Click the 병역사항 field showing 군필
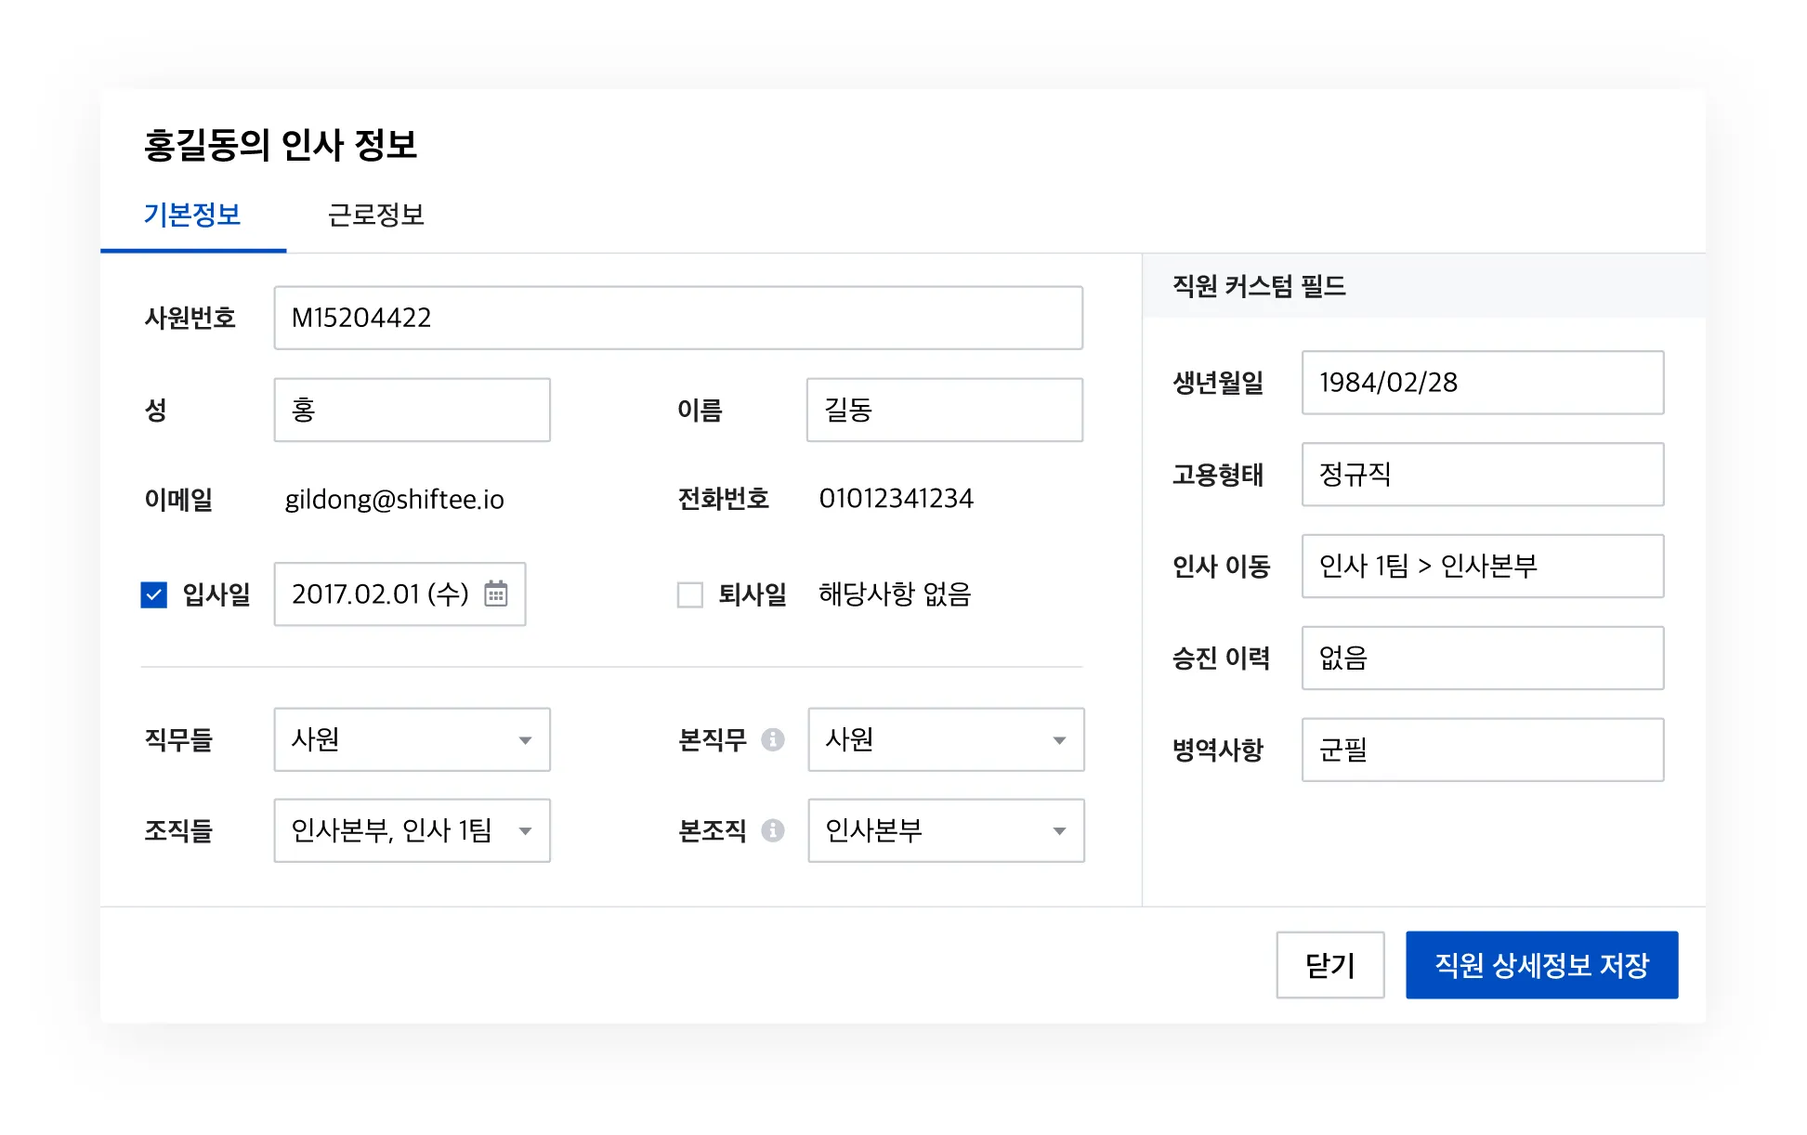 [1483, 750]
